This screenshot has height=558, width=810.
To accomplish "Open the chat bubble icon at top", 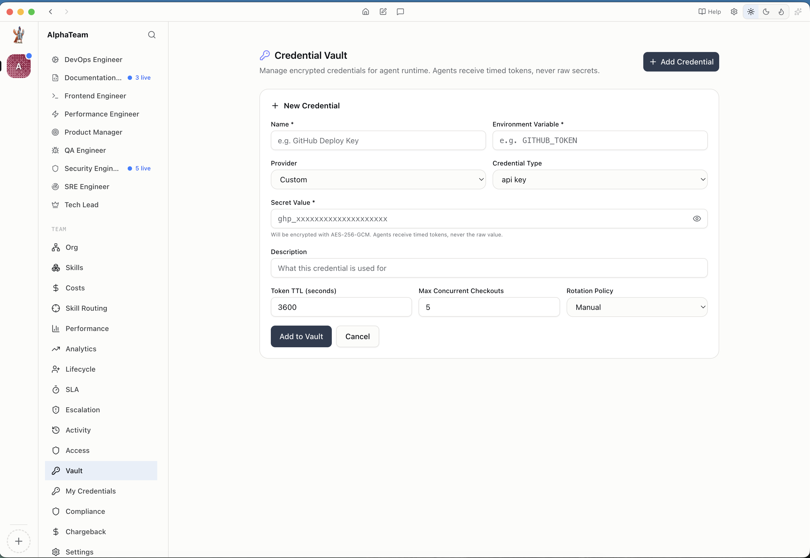I will pos(400,12).
